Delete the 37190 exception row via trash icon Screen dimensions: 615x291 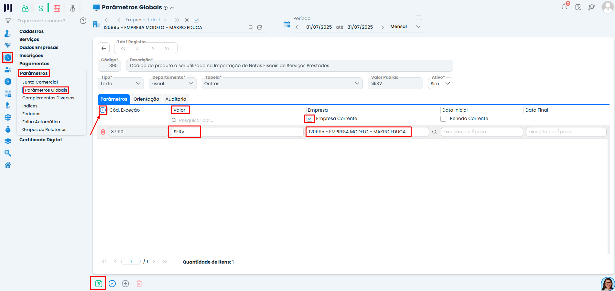[103, 132]
